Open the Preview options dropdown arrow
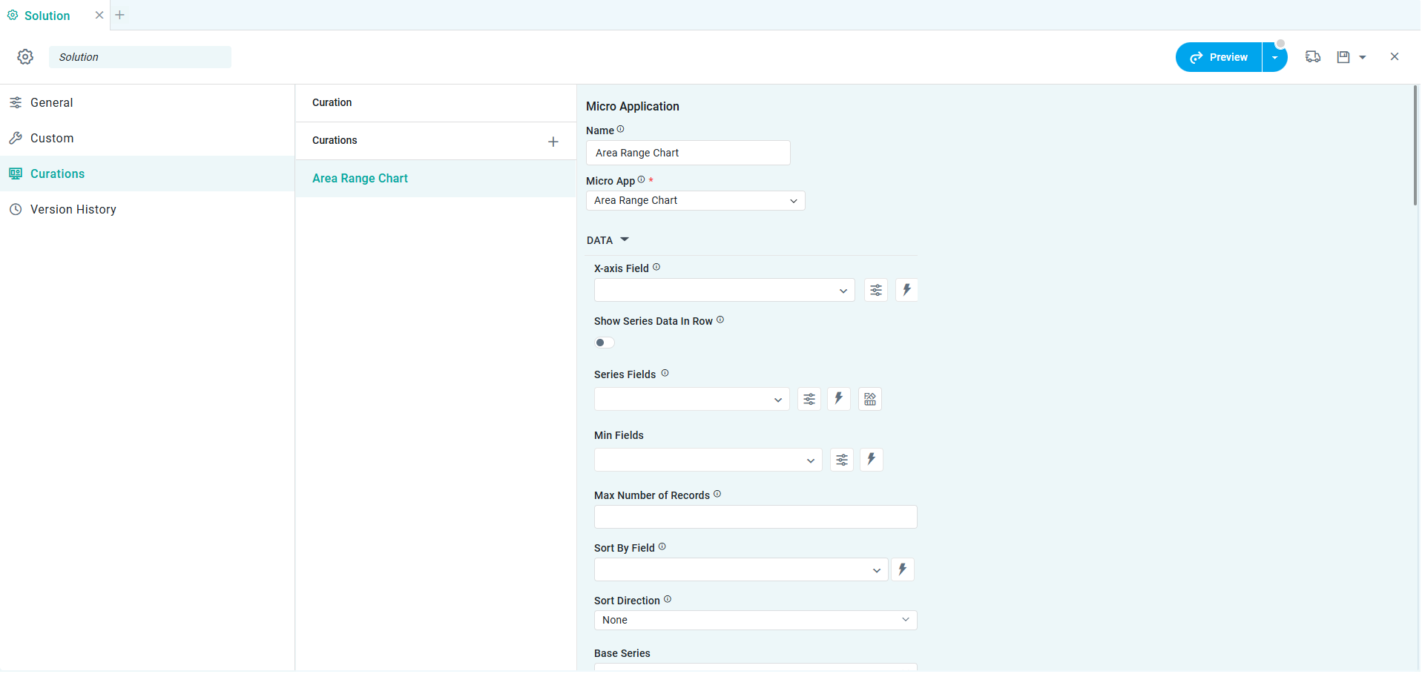This screenshot has width=1422, height=674. [1274, 57]
